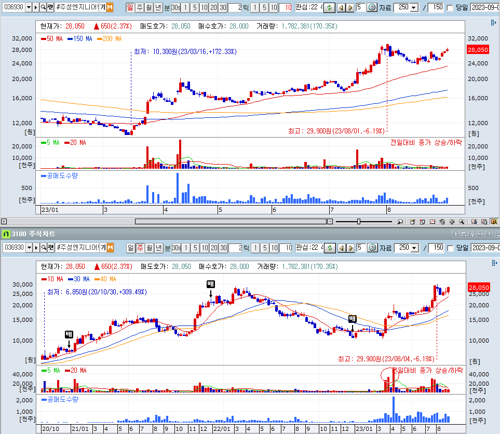Viewport: 500px width, 434px height.
Task: Click the dotted grid icon top-right of top chart
Action: (493, 22)
